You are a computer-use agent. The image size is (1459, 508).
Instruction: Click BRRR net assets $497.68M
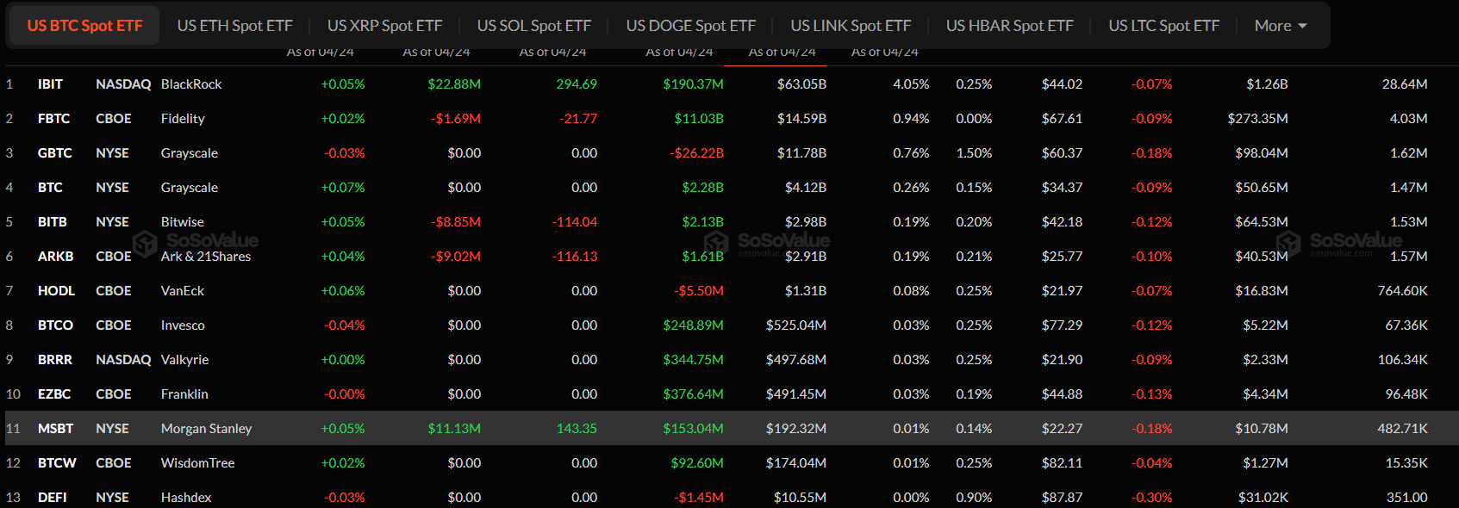pyautogui.click(x=796, y=360)
